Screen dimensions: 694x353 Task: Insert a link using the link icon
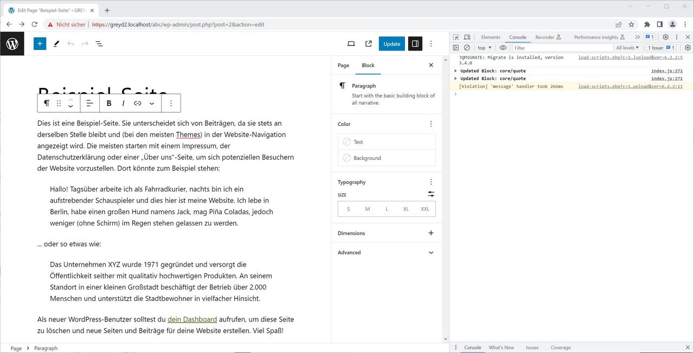tap(137, 103)
